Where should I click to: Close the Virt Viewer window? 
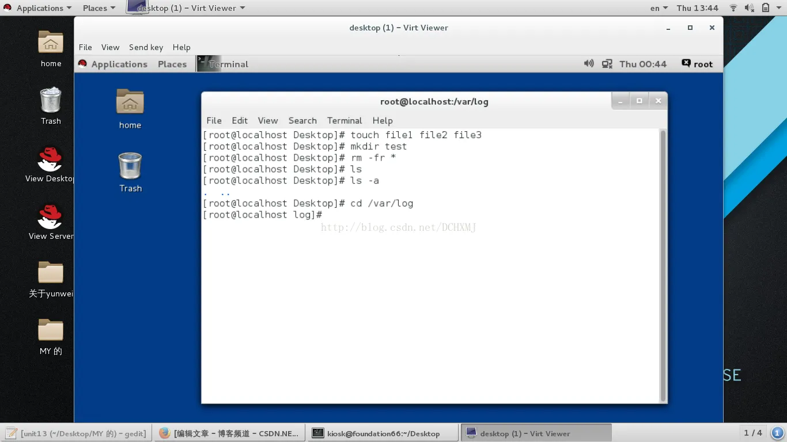pyautogui.click(x=712, y=28)
